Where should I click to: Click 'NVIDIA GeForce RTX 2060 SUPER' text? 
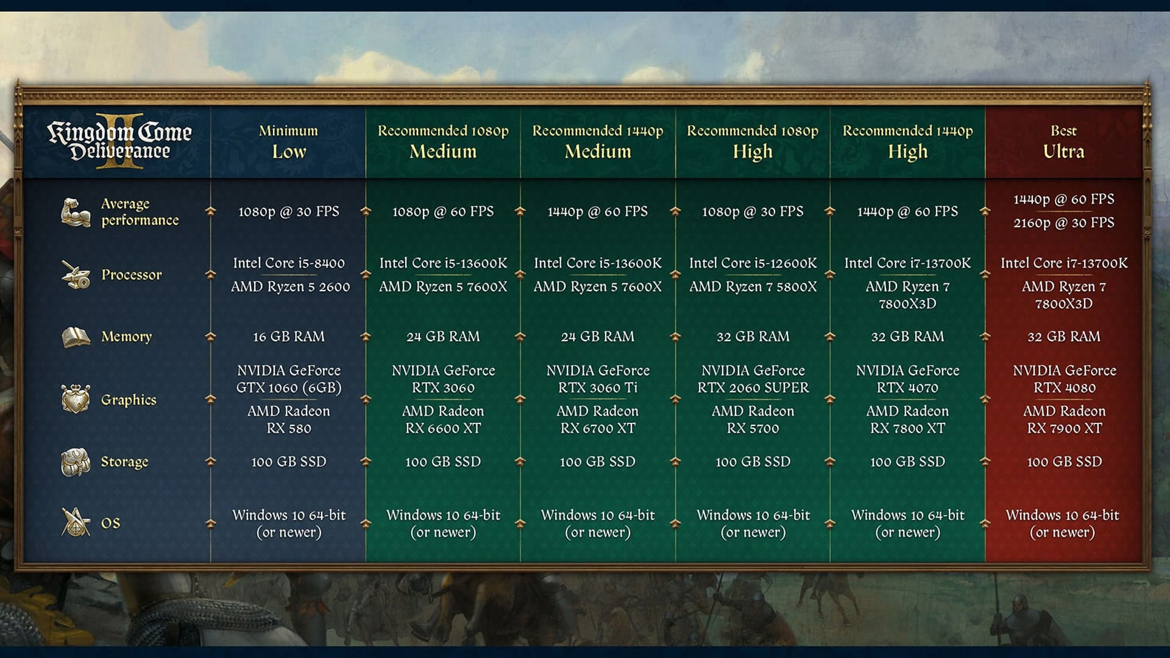tap(753, 379)
